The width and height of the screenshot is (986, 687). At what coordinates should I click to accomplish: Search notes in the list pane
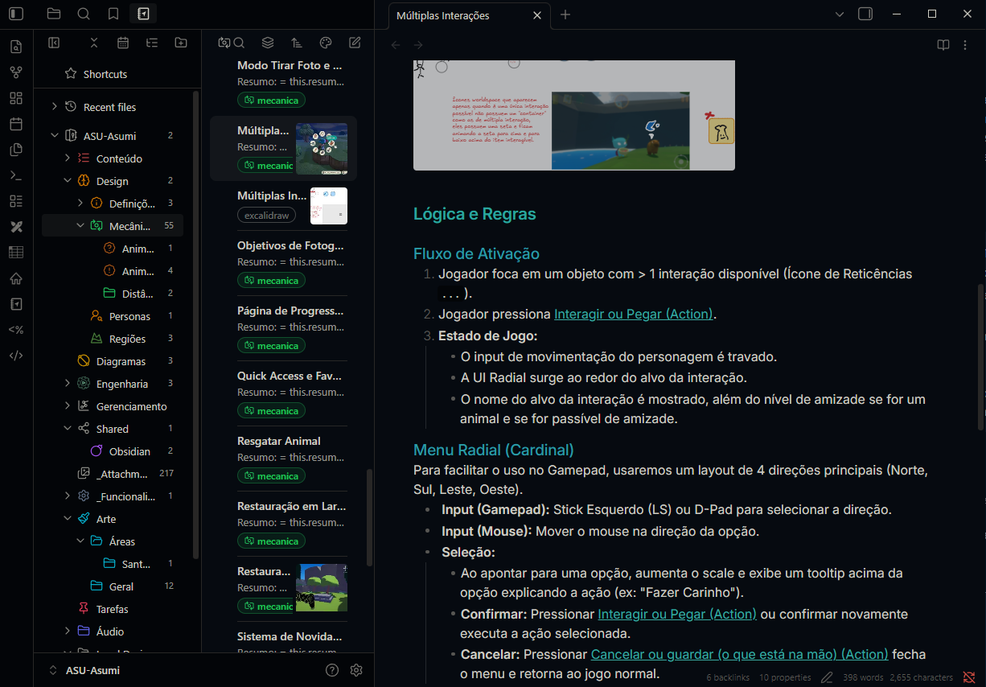click(x=239, y=43)
